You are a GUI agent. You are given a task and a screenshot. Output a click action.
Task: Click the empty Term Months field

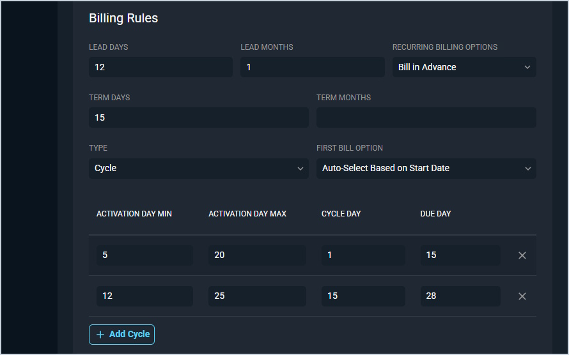426,117
